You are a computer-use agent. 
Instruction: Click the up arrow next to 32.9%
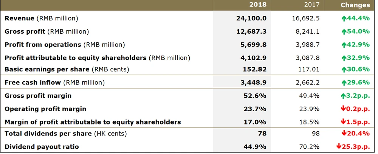[344, 58]
